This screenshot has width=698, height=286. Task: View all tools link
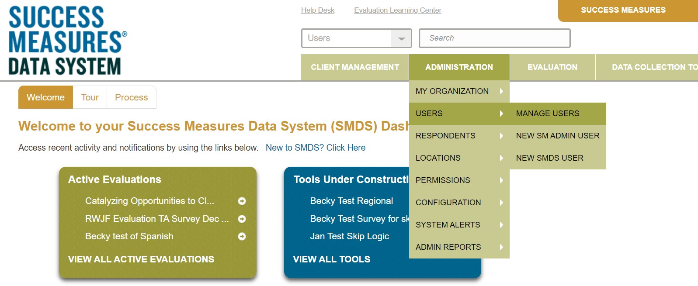332,259
